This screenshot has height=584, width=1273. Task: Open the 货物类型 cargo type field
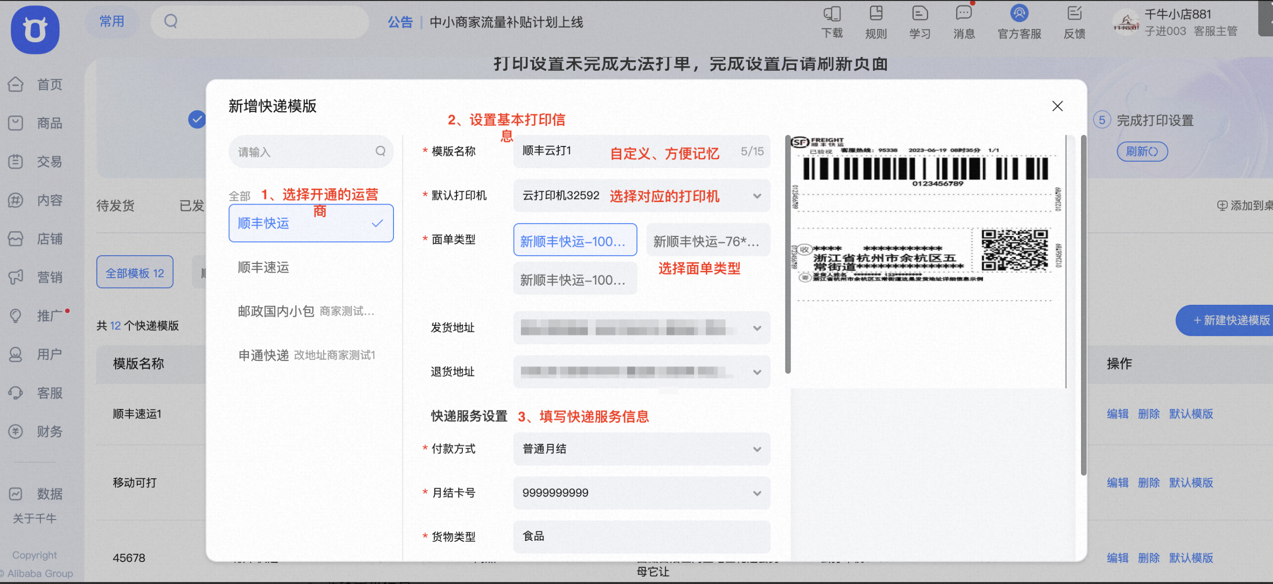(641, 536)
